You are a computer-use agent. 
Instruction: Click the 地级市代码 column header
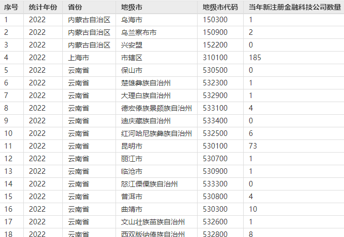tap(220, 7)
